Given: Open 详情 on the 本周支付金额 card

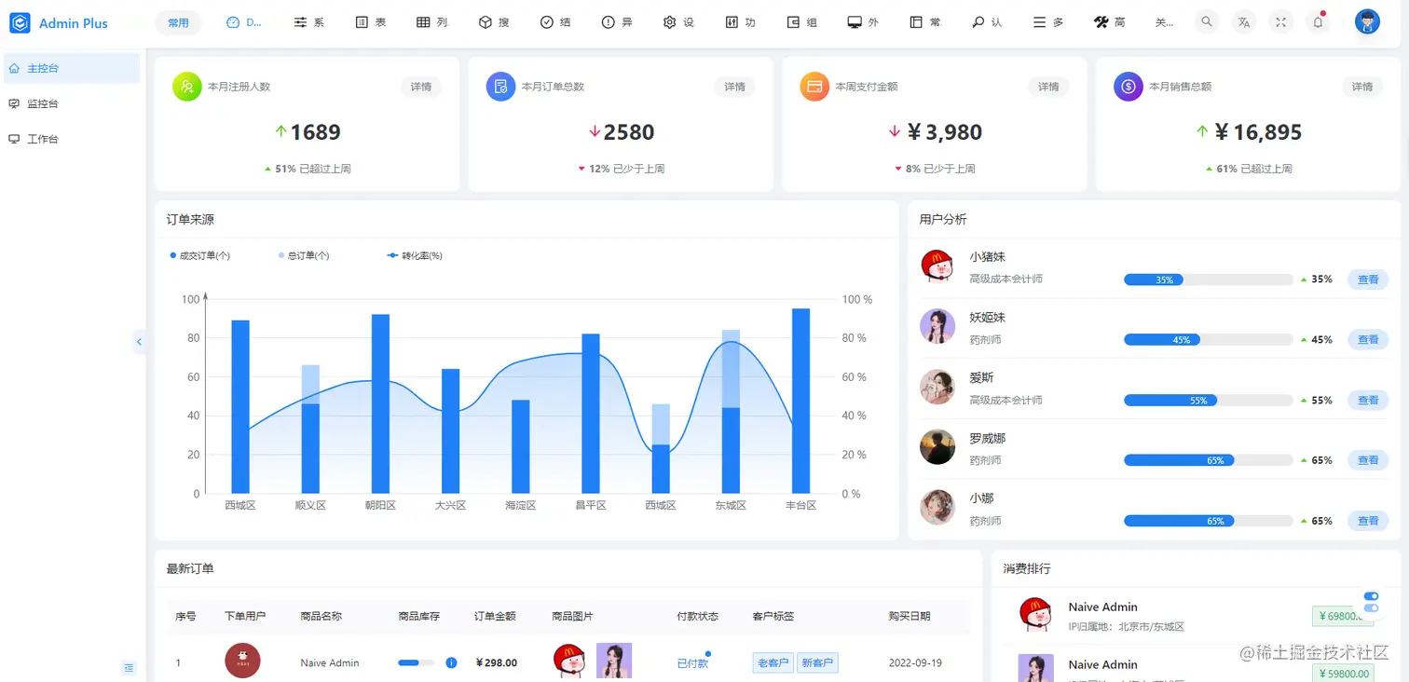Looking at the screenshot, I should click(1048, 87).
